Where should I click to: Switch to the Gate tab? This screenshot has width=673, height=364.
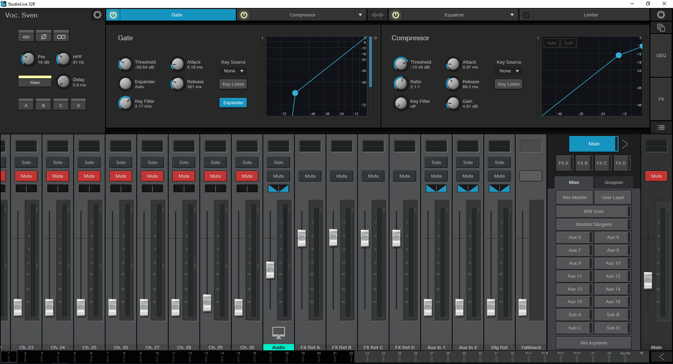coord(177,15)
